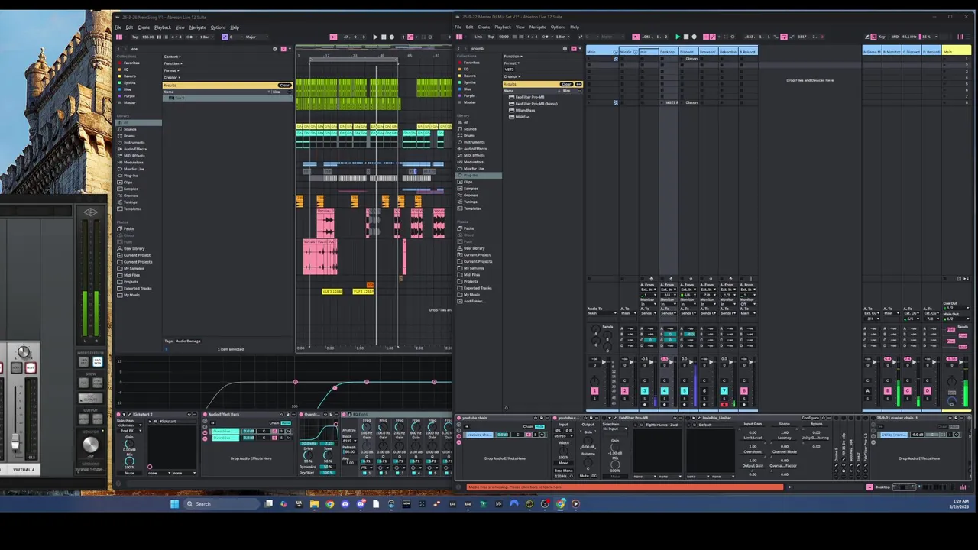Open Templates in New Song window library
This screenshot has height=550, width=978.
pos(132,209)
